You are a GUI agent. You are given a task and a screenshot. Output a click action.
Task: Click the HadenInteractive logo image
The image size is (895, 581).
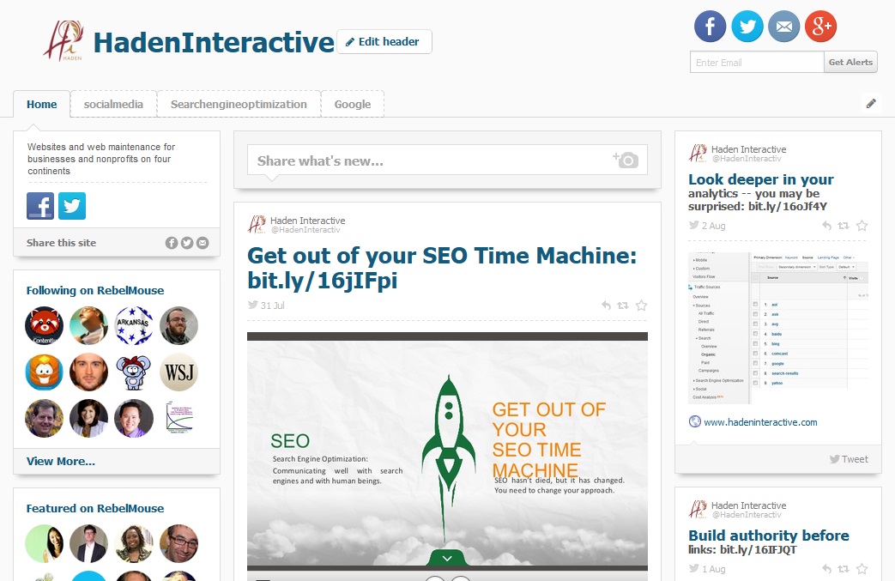[x=63, y=40]
